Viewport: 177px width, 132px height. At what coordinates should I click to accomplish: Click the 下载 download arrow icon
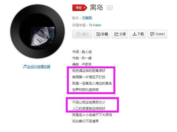(x=134, y=34)
